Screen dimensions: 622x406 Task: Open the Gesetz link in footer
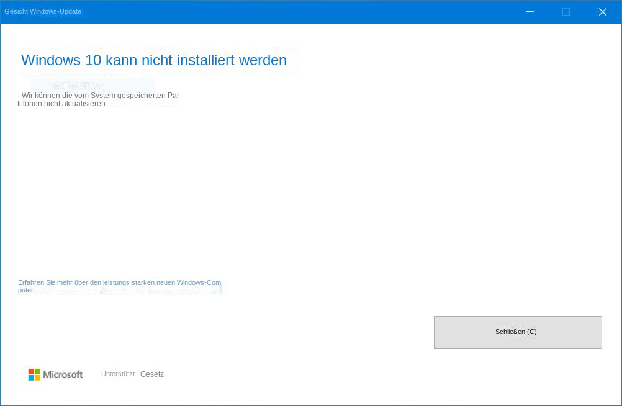coord(152,374)
